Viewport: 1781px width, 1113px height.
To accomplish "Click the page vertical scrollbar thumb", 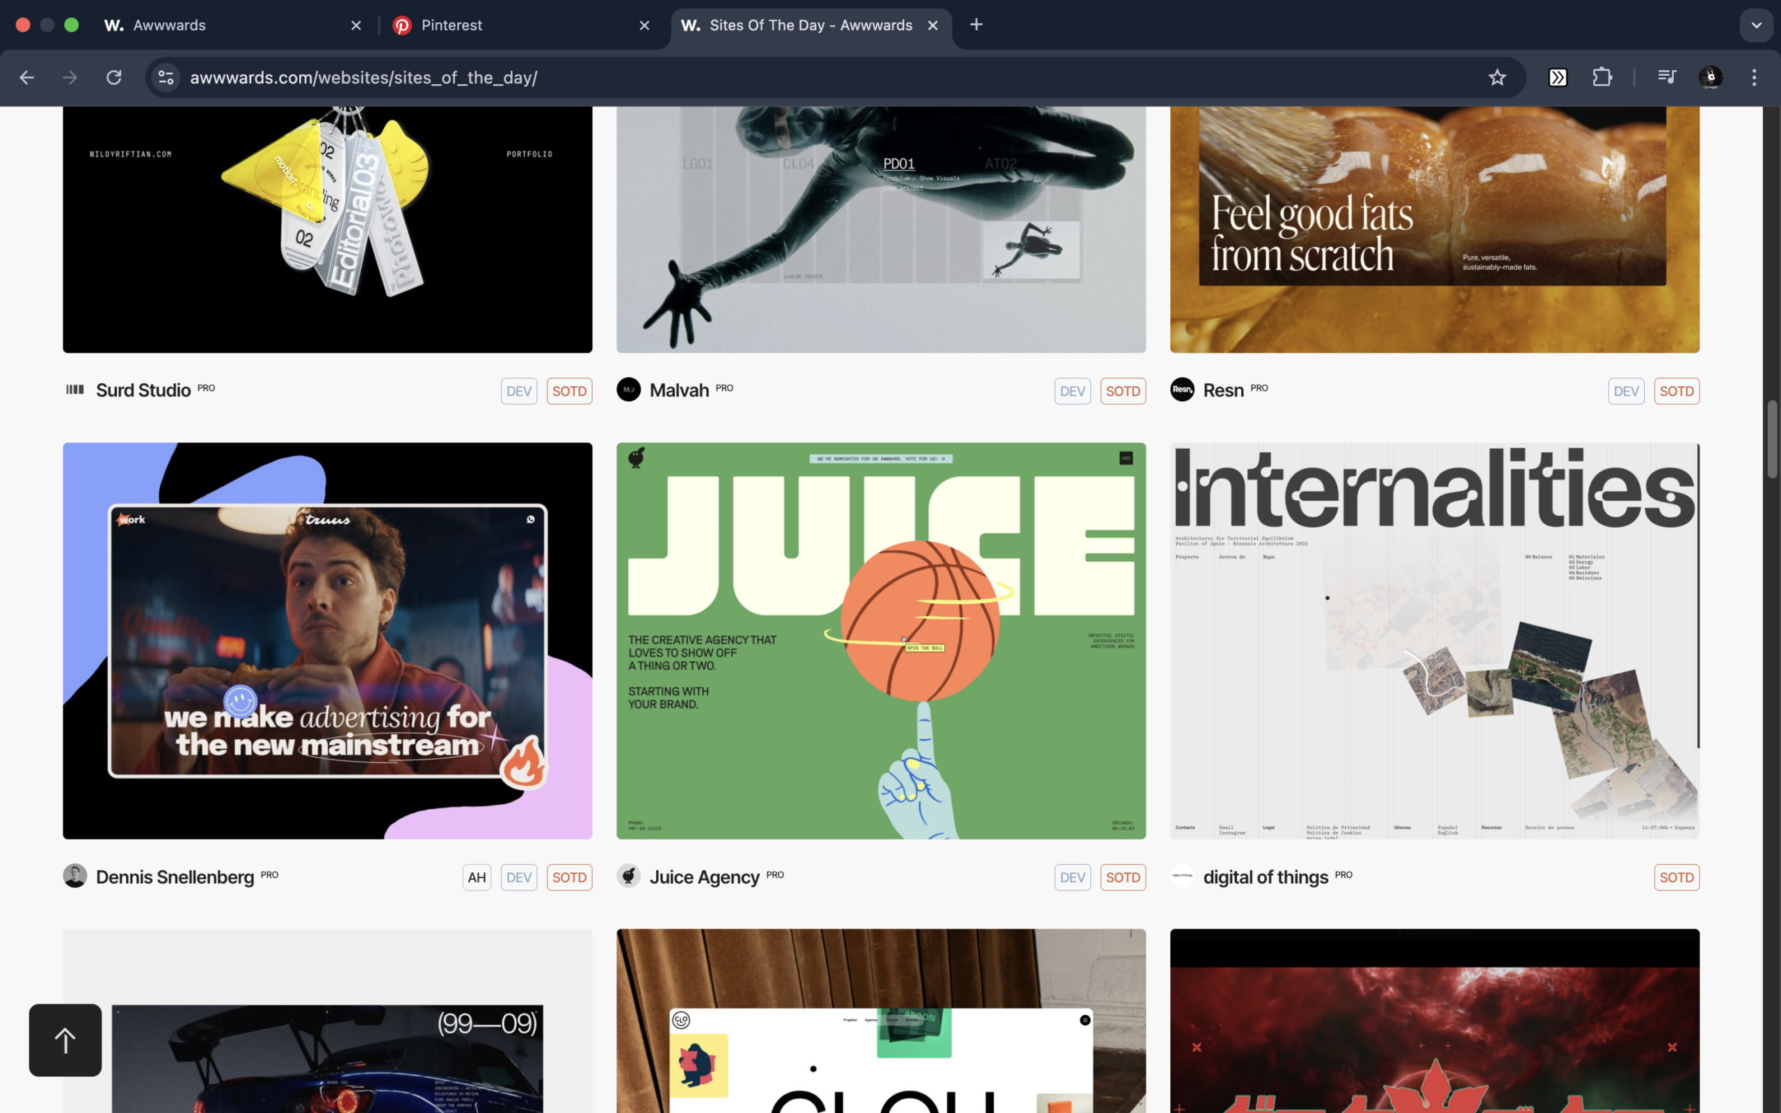I will tap(1771, 440).
